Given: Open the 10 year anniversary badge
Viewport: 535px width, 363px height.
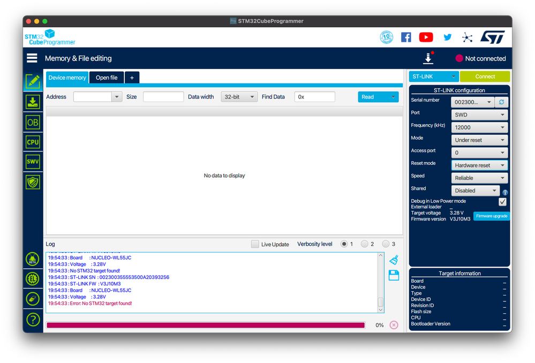Looking at the screenshot, I should pyautogui.click(x=387, y=37).
